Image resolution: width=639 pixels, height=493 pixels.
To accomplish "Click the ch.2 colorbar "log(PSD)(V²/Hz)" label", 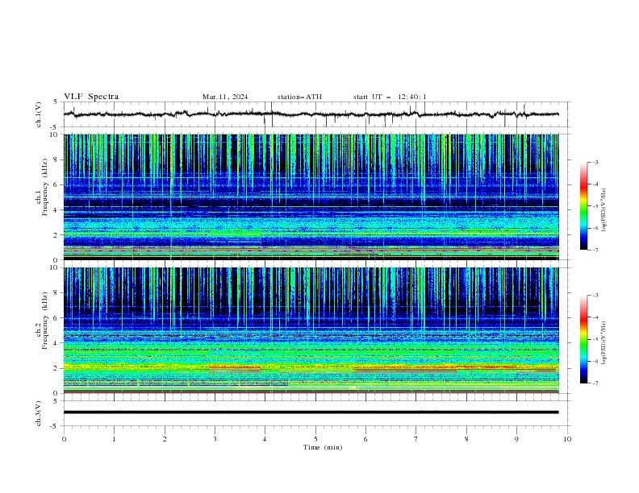I will click(604, 343).
